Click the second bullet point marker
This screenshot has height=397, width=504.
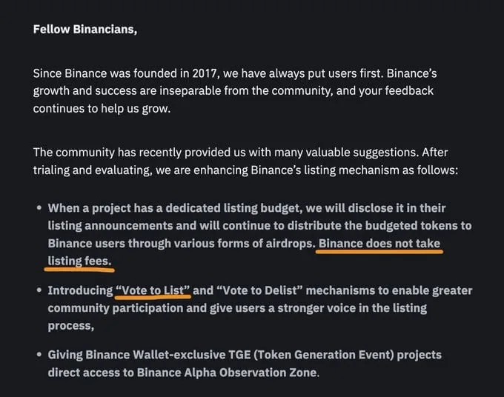pyautogui.click(x=39, y=290)
